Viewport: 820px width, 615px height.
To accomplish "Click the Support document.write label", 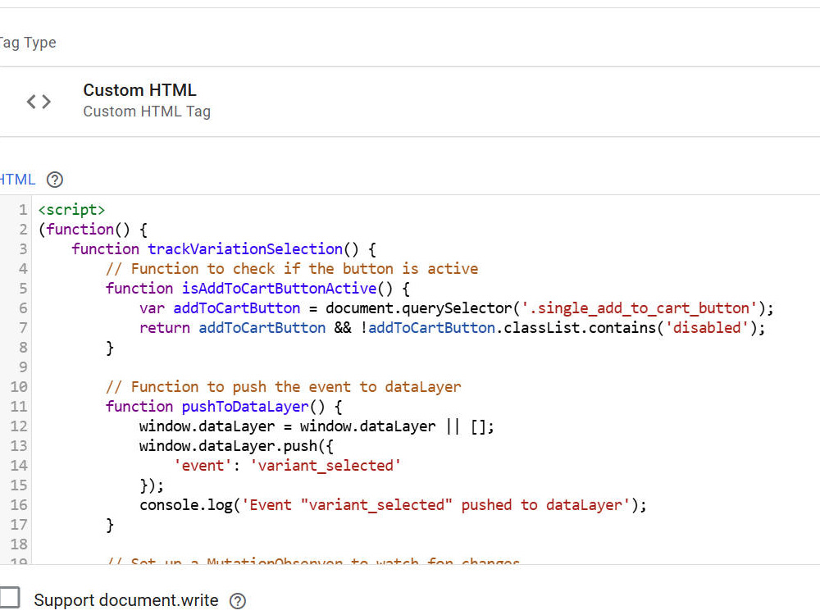I will 126,600.
